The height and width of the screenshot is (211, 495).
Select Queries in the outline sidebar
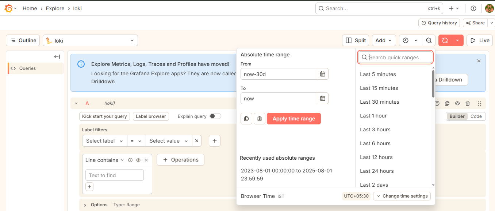pos(36,68)
